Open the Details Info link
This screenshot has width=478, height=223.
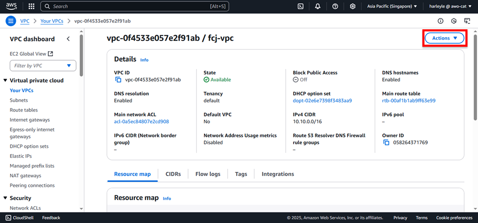(x=144, y=60)
